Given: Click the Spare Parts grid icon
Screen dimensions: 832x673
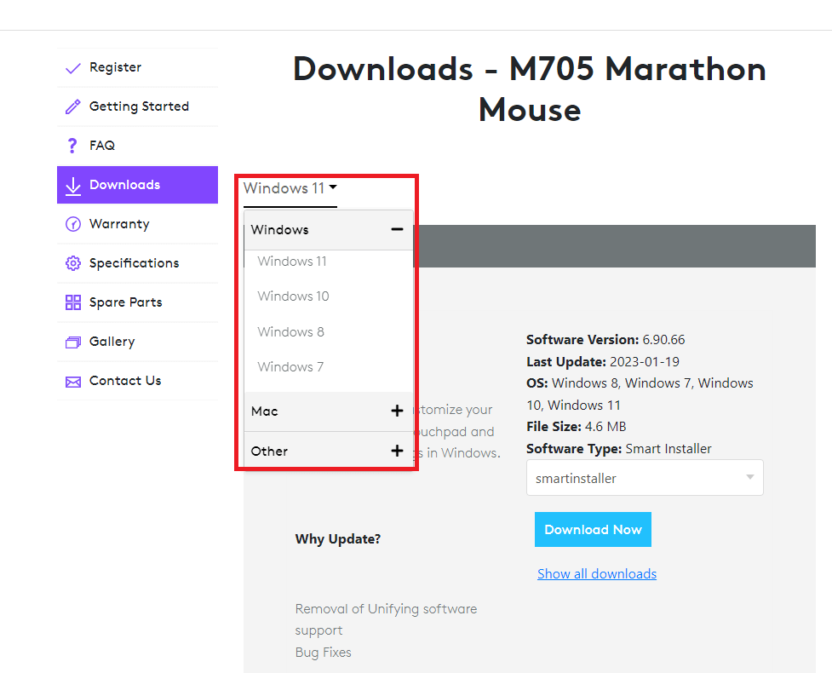Looking at the screenshot, I should point(73,303).
